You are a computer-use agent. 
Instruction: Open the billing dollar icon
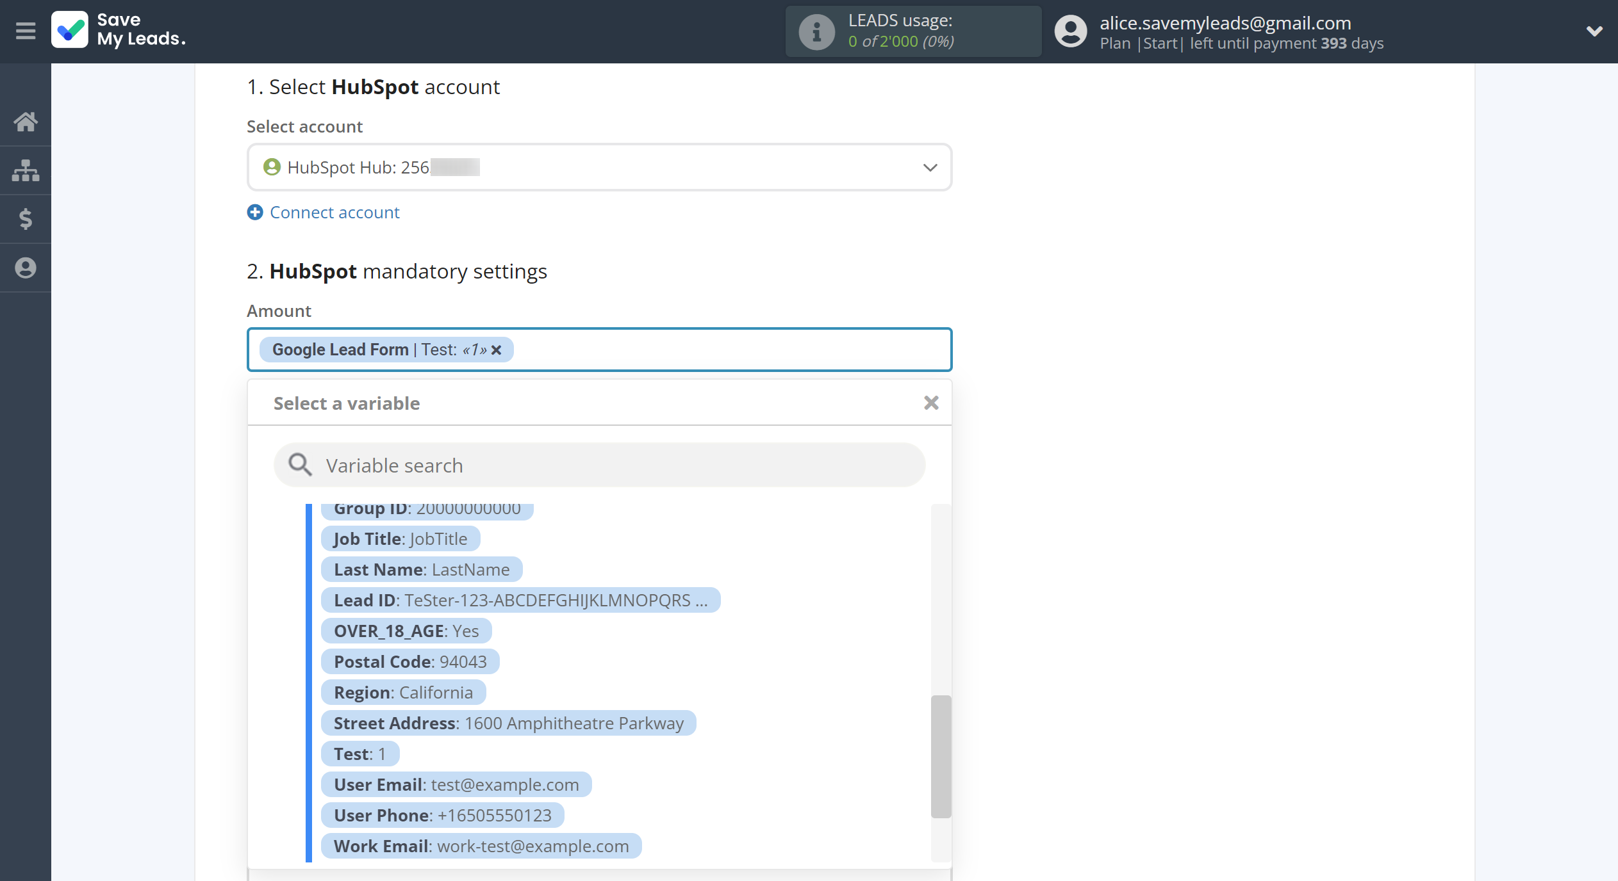[x=26, y=219]
